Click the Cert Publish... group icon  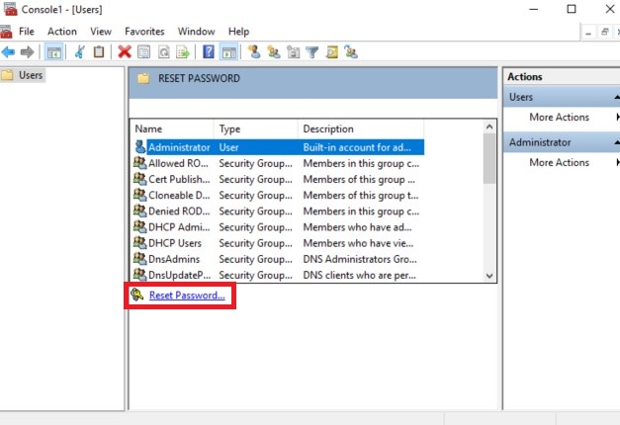140,179
